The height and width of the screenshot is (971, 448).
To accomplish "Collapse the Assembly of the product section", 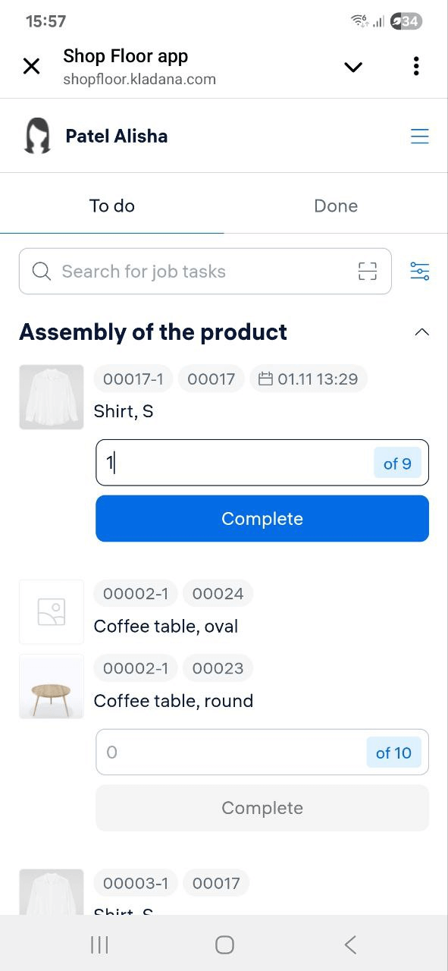I will point(421,332).
